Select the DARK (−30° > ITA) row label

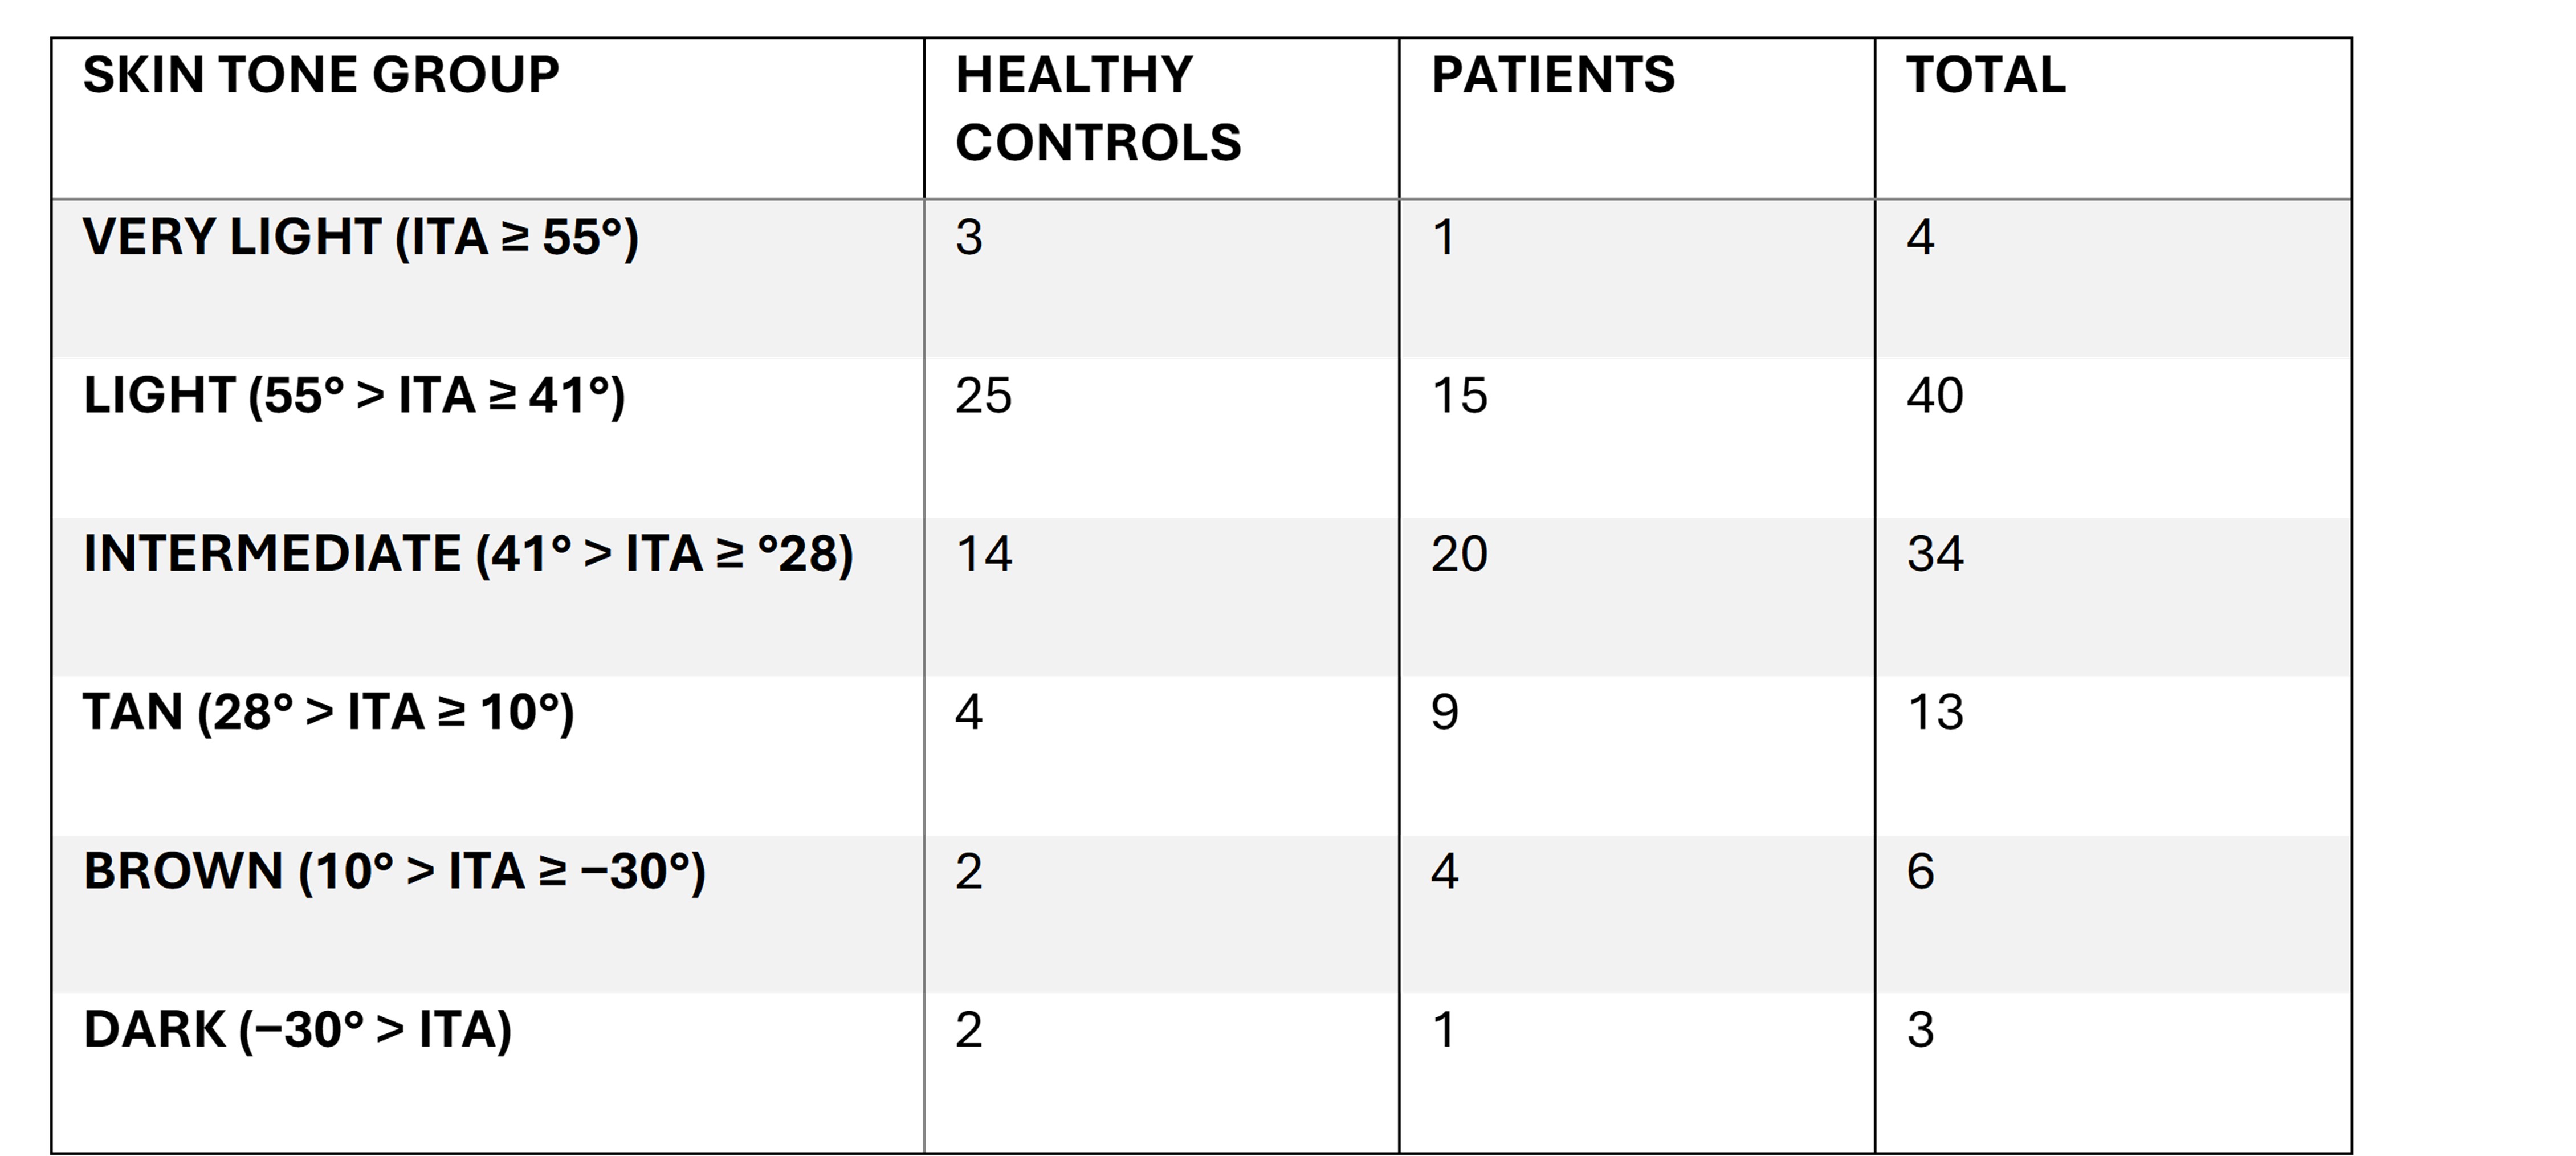[297, 1030]
